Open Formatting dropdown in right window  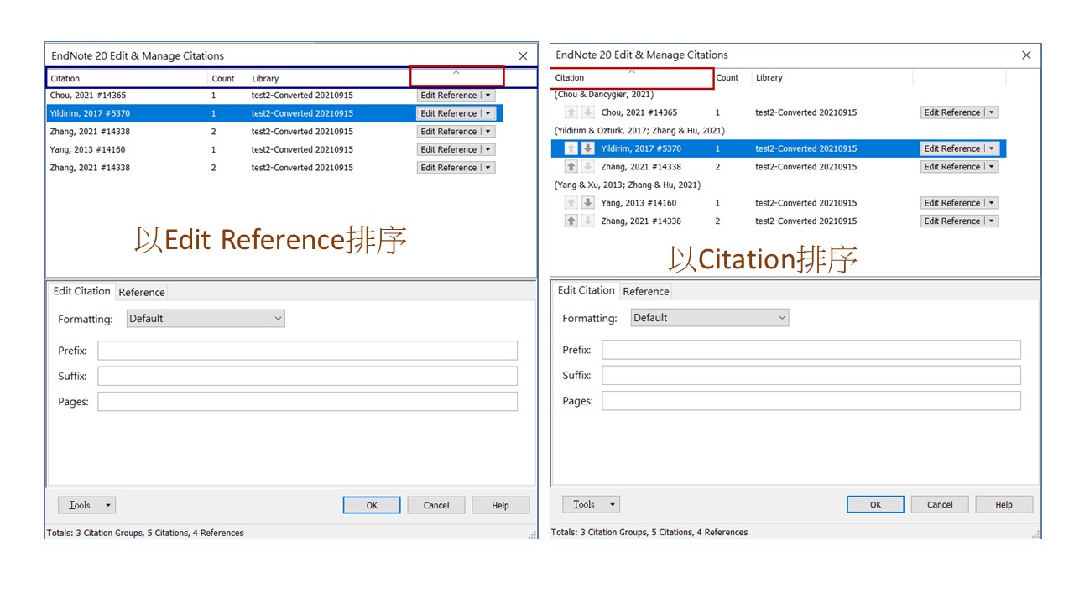710,318
